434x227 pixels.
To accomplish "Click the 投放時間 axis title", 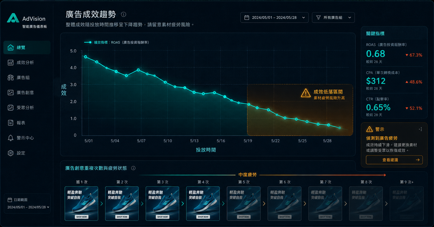I will 206,150.
